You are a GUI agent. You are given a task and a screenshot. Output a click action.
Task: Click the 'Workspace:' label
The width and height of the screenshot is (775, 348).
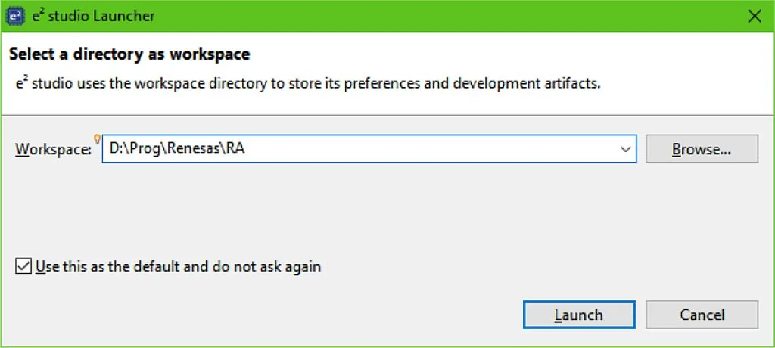(x=53, y=149)
